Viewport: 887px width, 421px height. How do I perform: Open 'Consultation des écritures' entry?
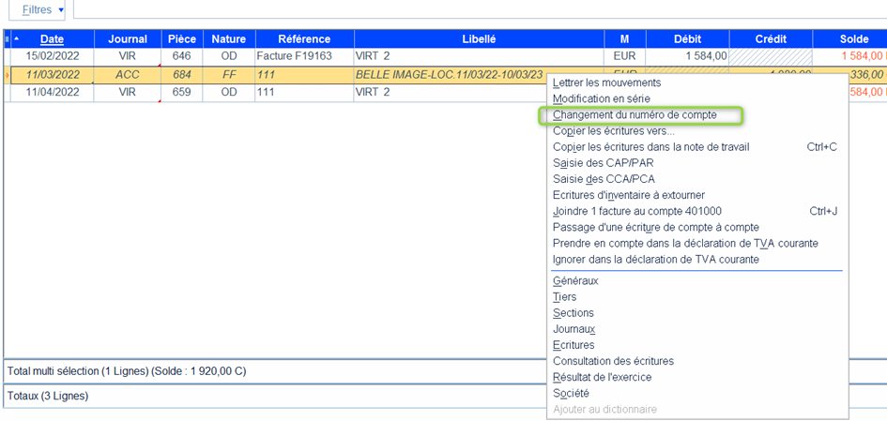click(613, 361)
